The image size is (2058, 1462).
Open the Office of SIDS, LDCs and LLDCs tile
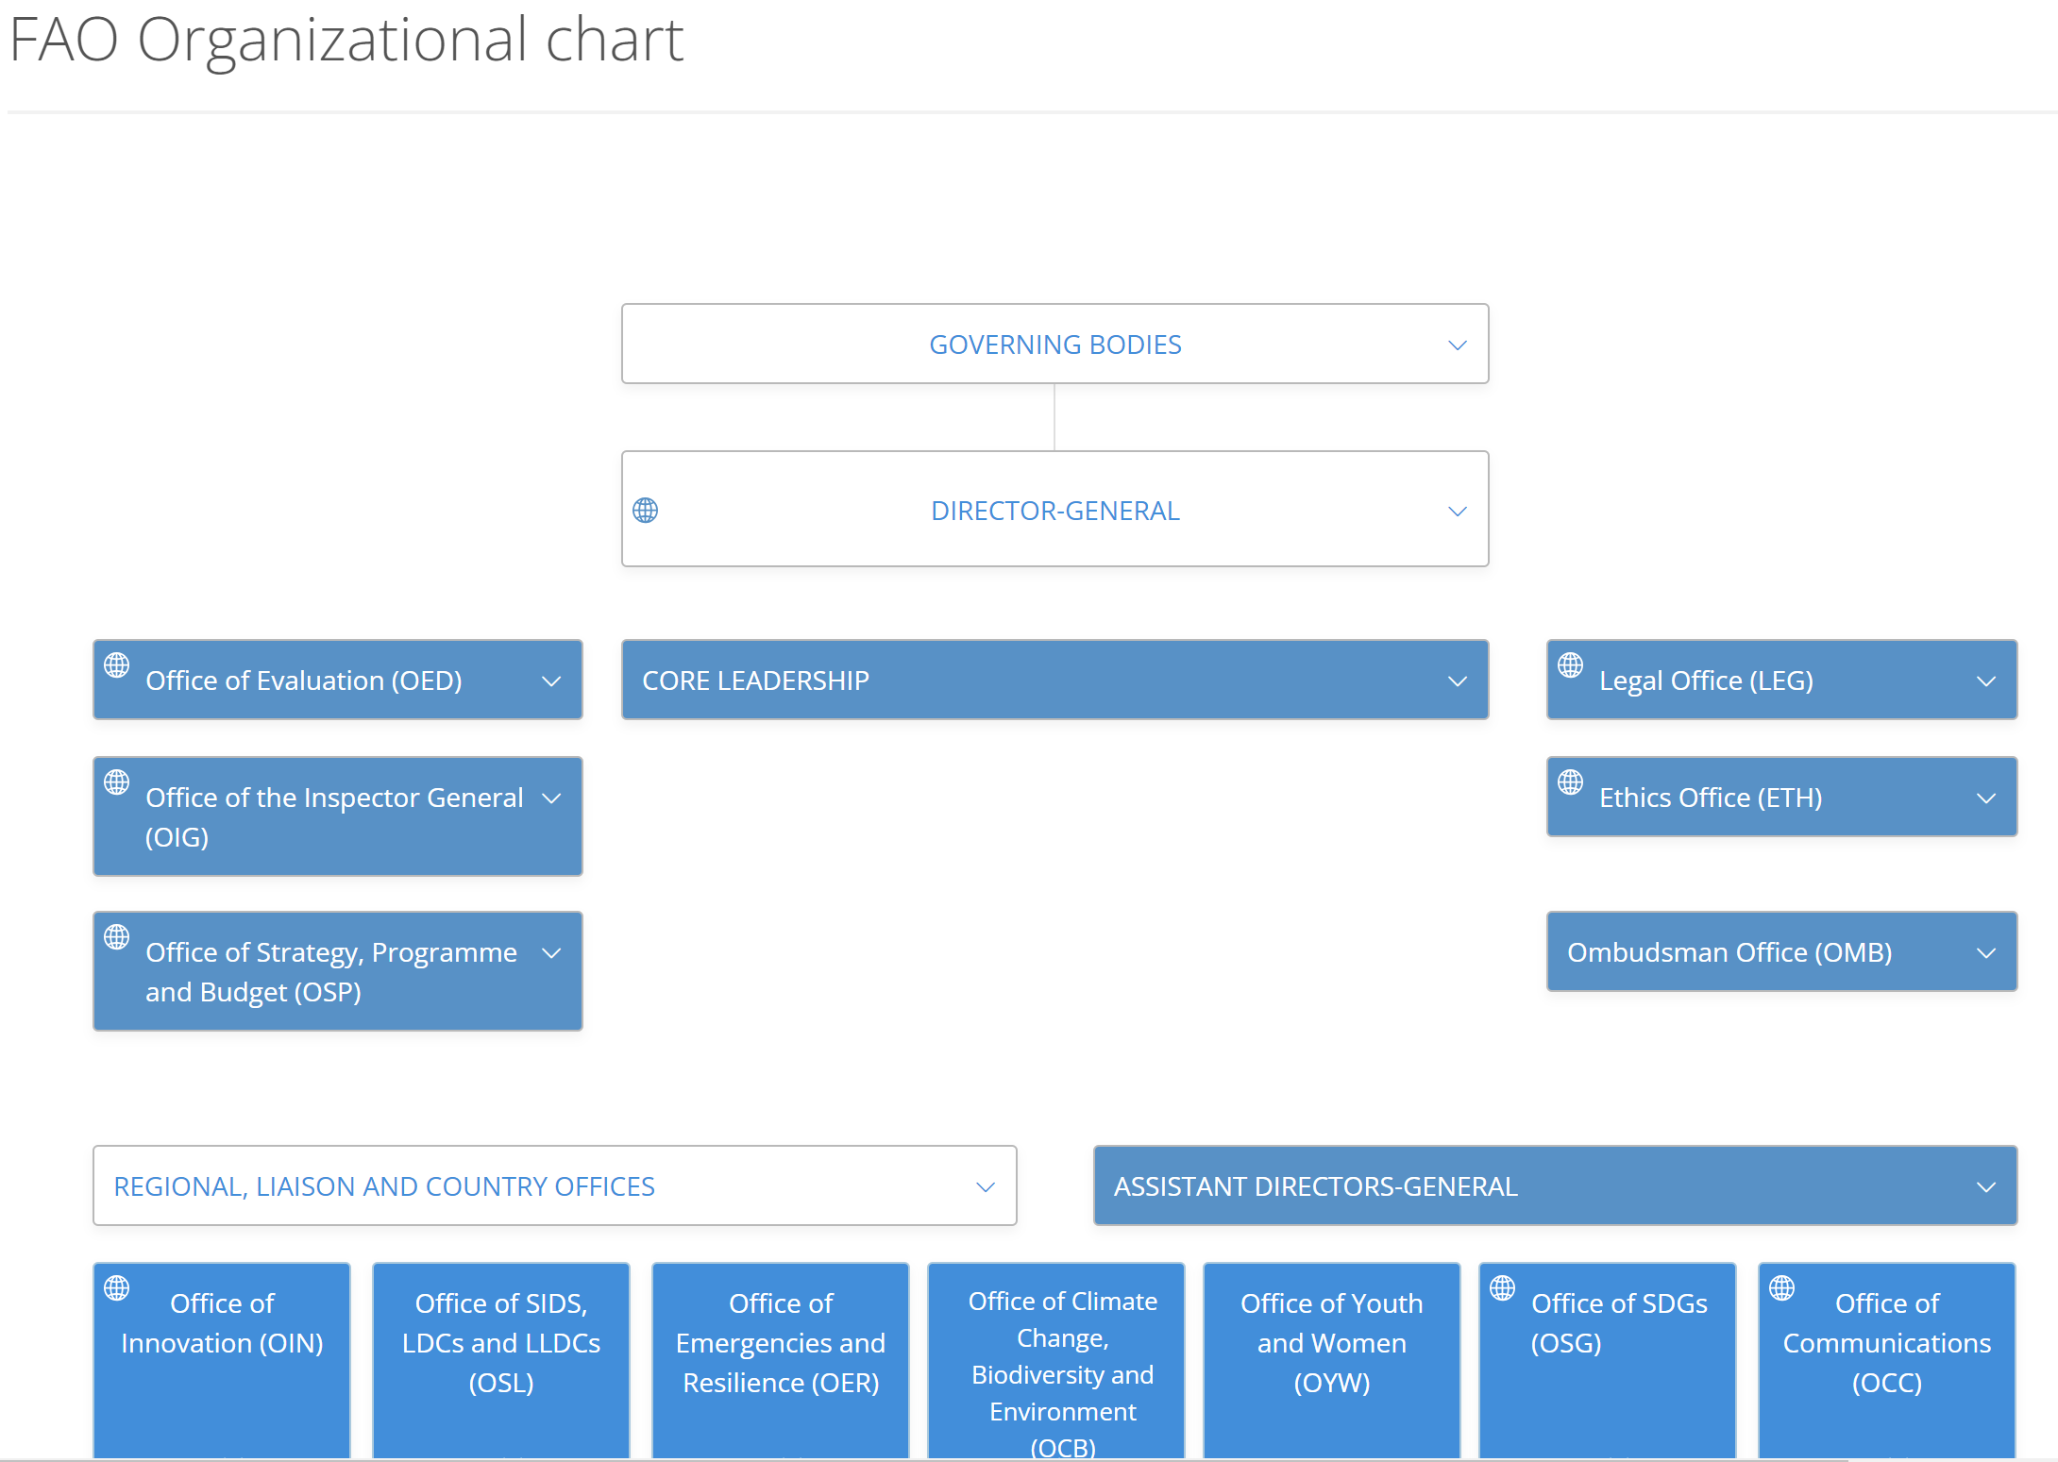click(x=501, y=1361)
